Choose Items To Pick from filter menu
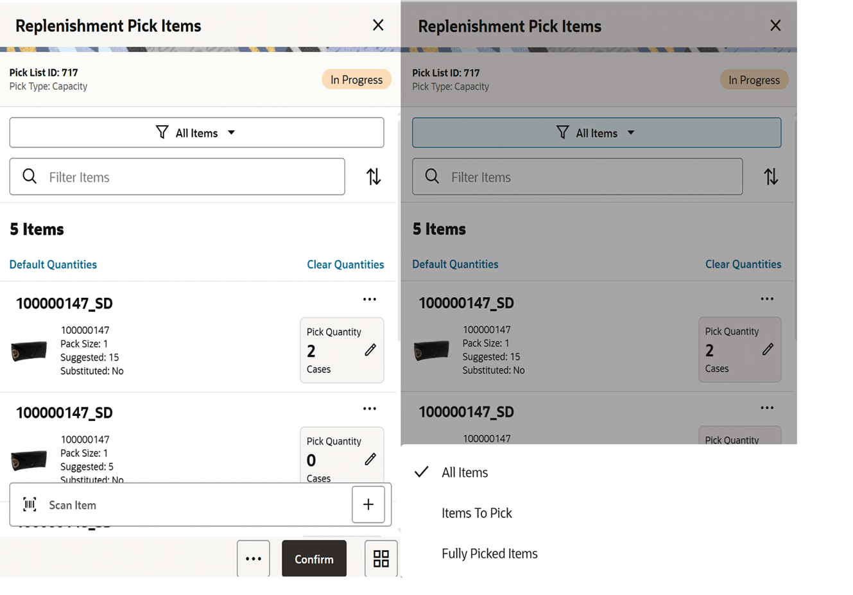 (x=476, y=513)
